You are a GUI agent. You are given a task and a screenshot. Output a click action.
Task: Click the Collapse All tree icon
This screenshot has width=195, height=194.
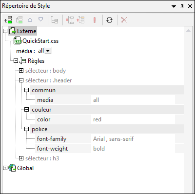pyautogui.click(x=80, y=20)
